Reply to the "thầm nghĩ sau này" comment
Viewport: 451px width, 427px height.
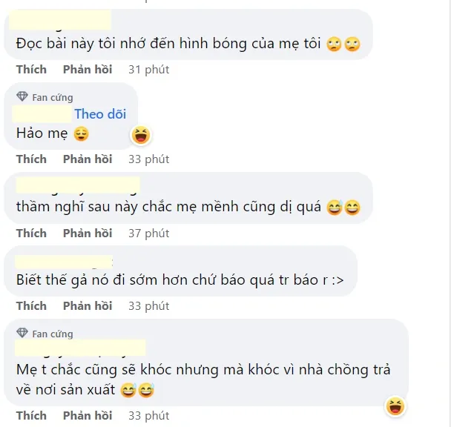pos(88,233)
